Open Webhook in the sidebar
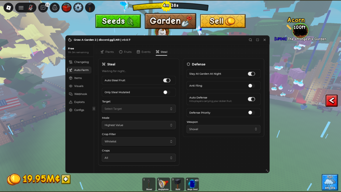Image resolution: width=341 pixels, height=192 pixels. 79,94
